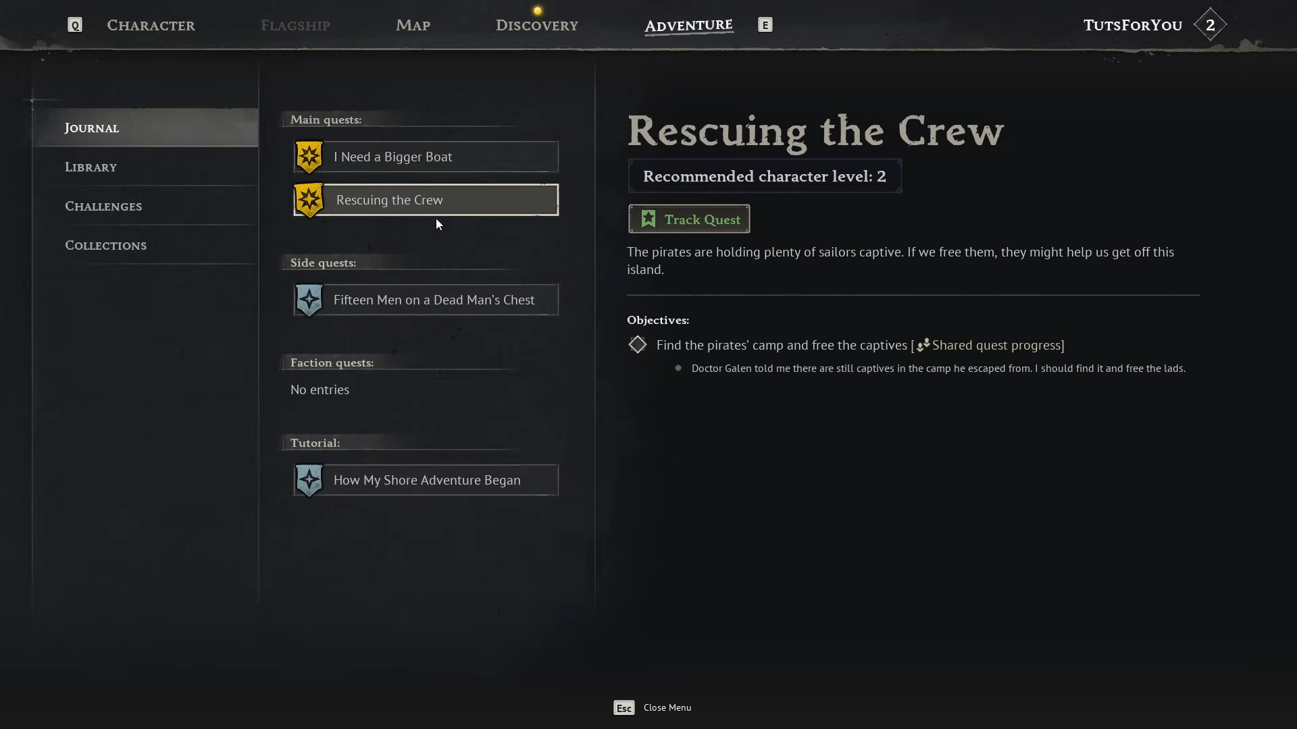This screenshot has height=729, width=1297.
Task: Select Fifteen Men on a Dead Man's Chest
Action: click(x=426, y=300)
